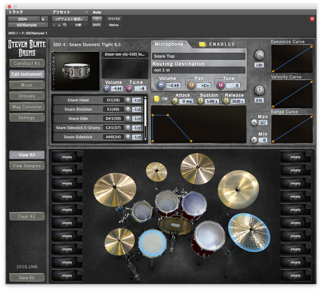Click the Velocity Curve graph
This screenshot has width=322, height=291.
click(x=292, y=94)
